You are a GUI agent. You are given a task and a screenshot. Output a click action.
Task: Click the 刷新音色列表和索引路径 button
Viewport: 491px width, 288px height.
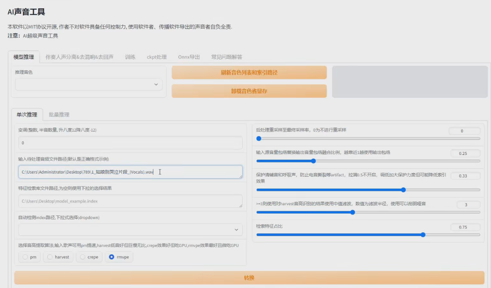pyautogui.click(x=249, y=72)
